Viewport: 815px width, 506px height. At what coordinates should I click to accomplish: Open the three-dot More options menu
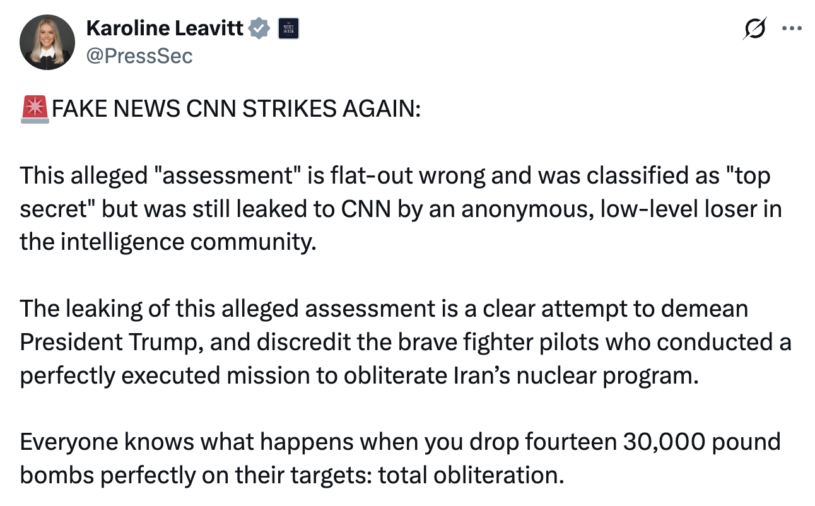pyautogui.click(x=791, y=28)
